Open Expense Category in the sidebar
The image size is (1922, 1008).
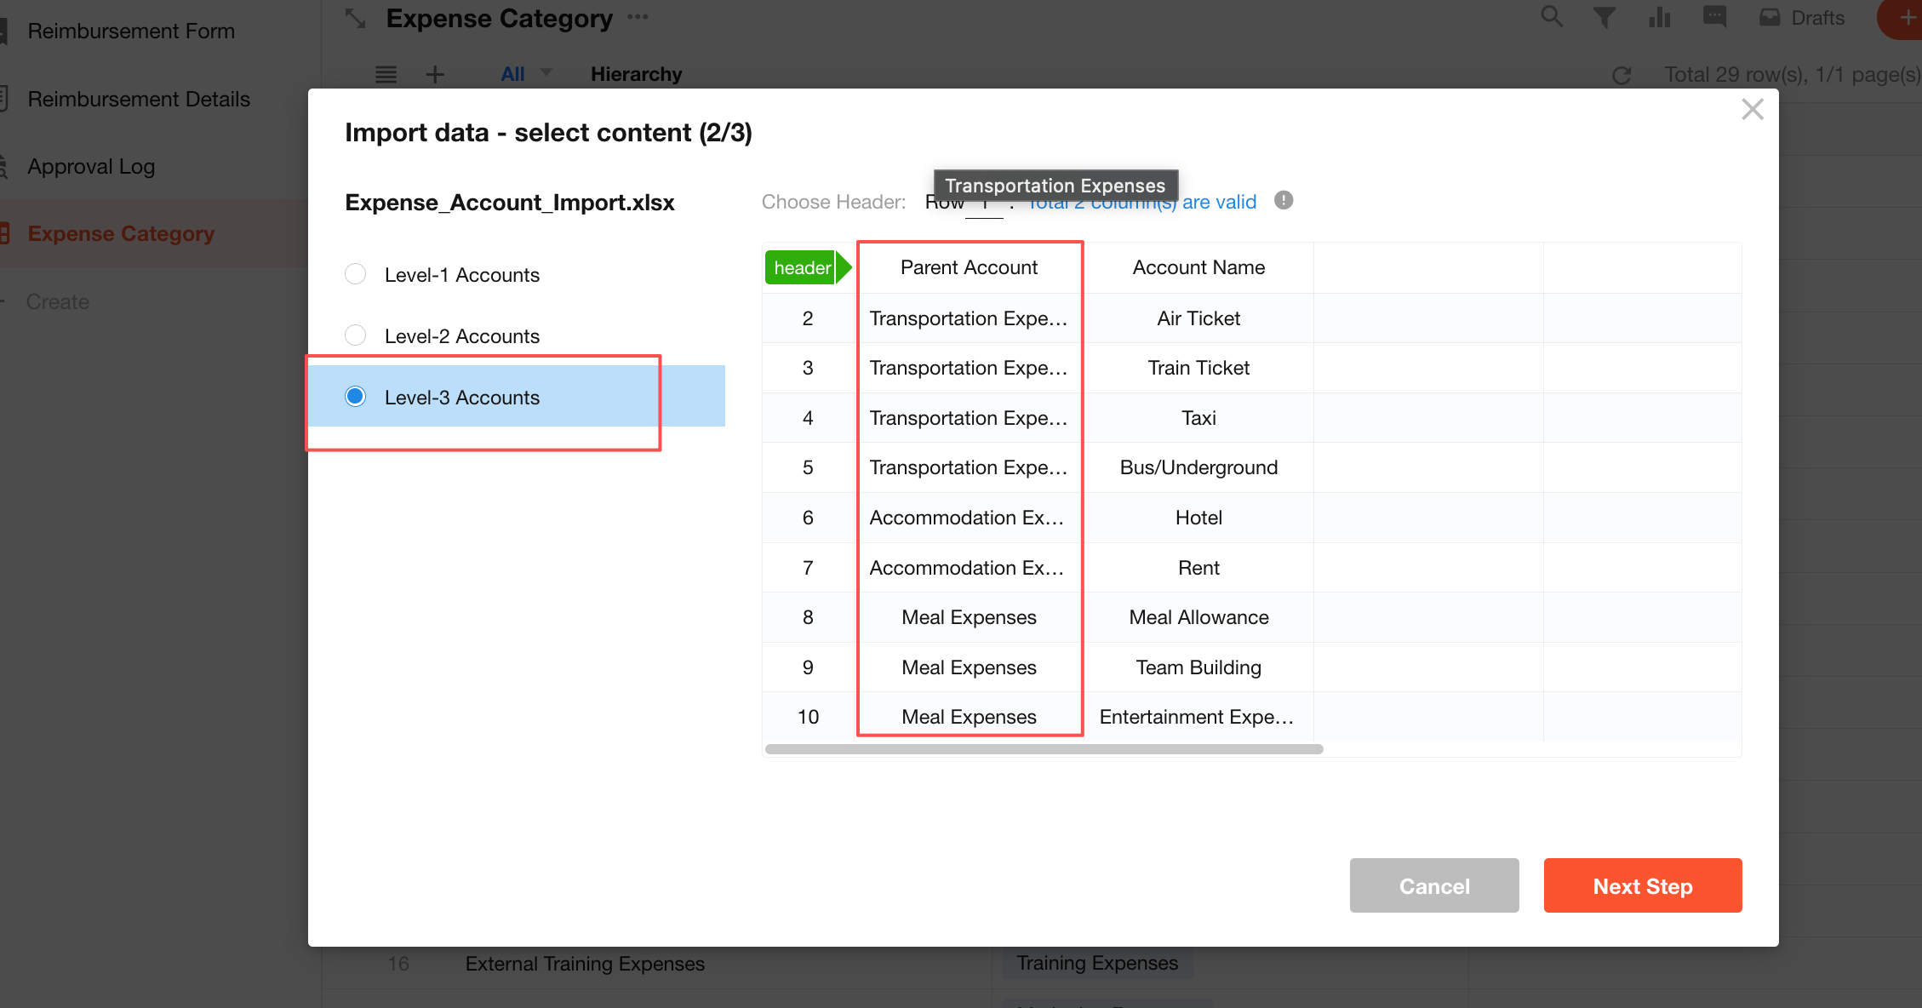click(x=121, y=233)
